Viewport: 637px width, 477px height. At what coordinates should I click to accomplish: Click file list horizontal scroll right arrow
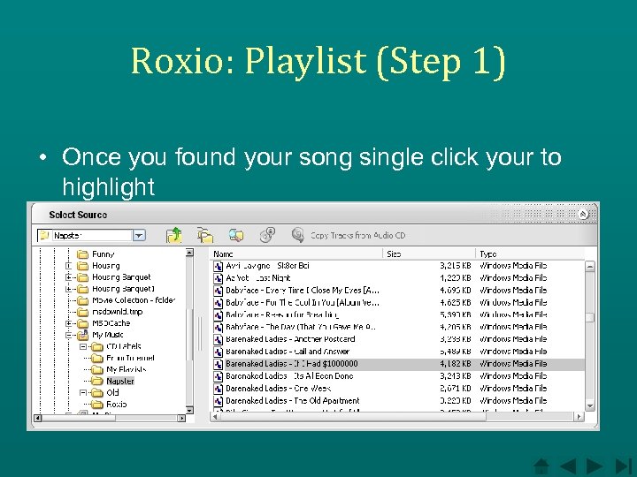[579, 417]
